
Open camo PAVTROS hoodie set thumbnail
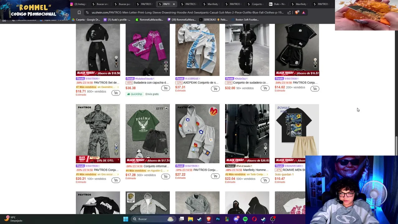98,133
